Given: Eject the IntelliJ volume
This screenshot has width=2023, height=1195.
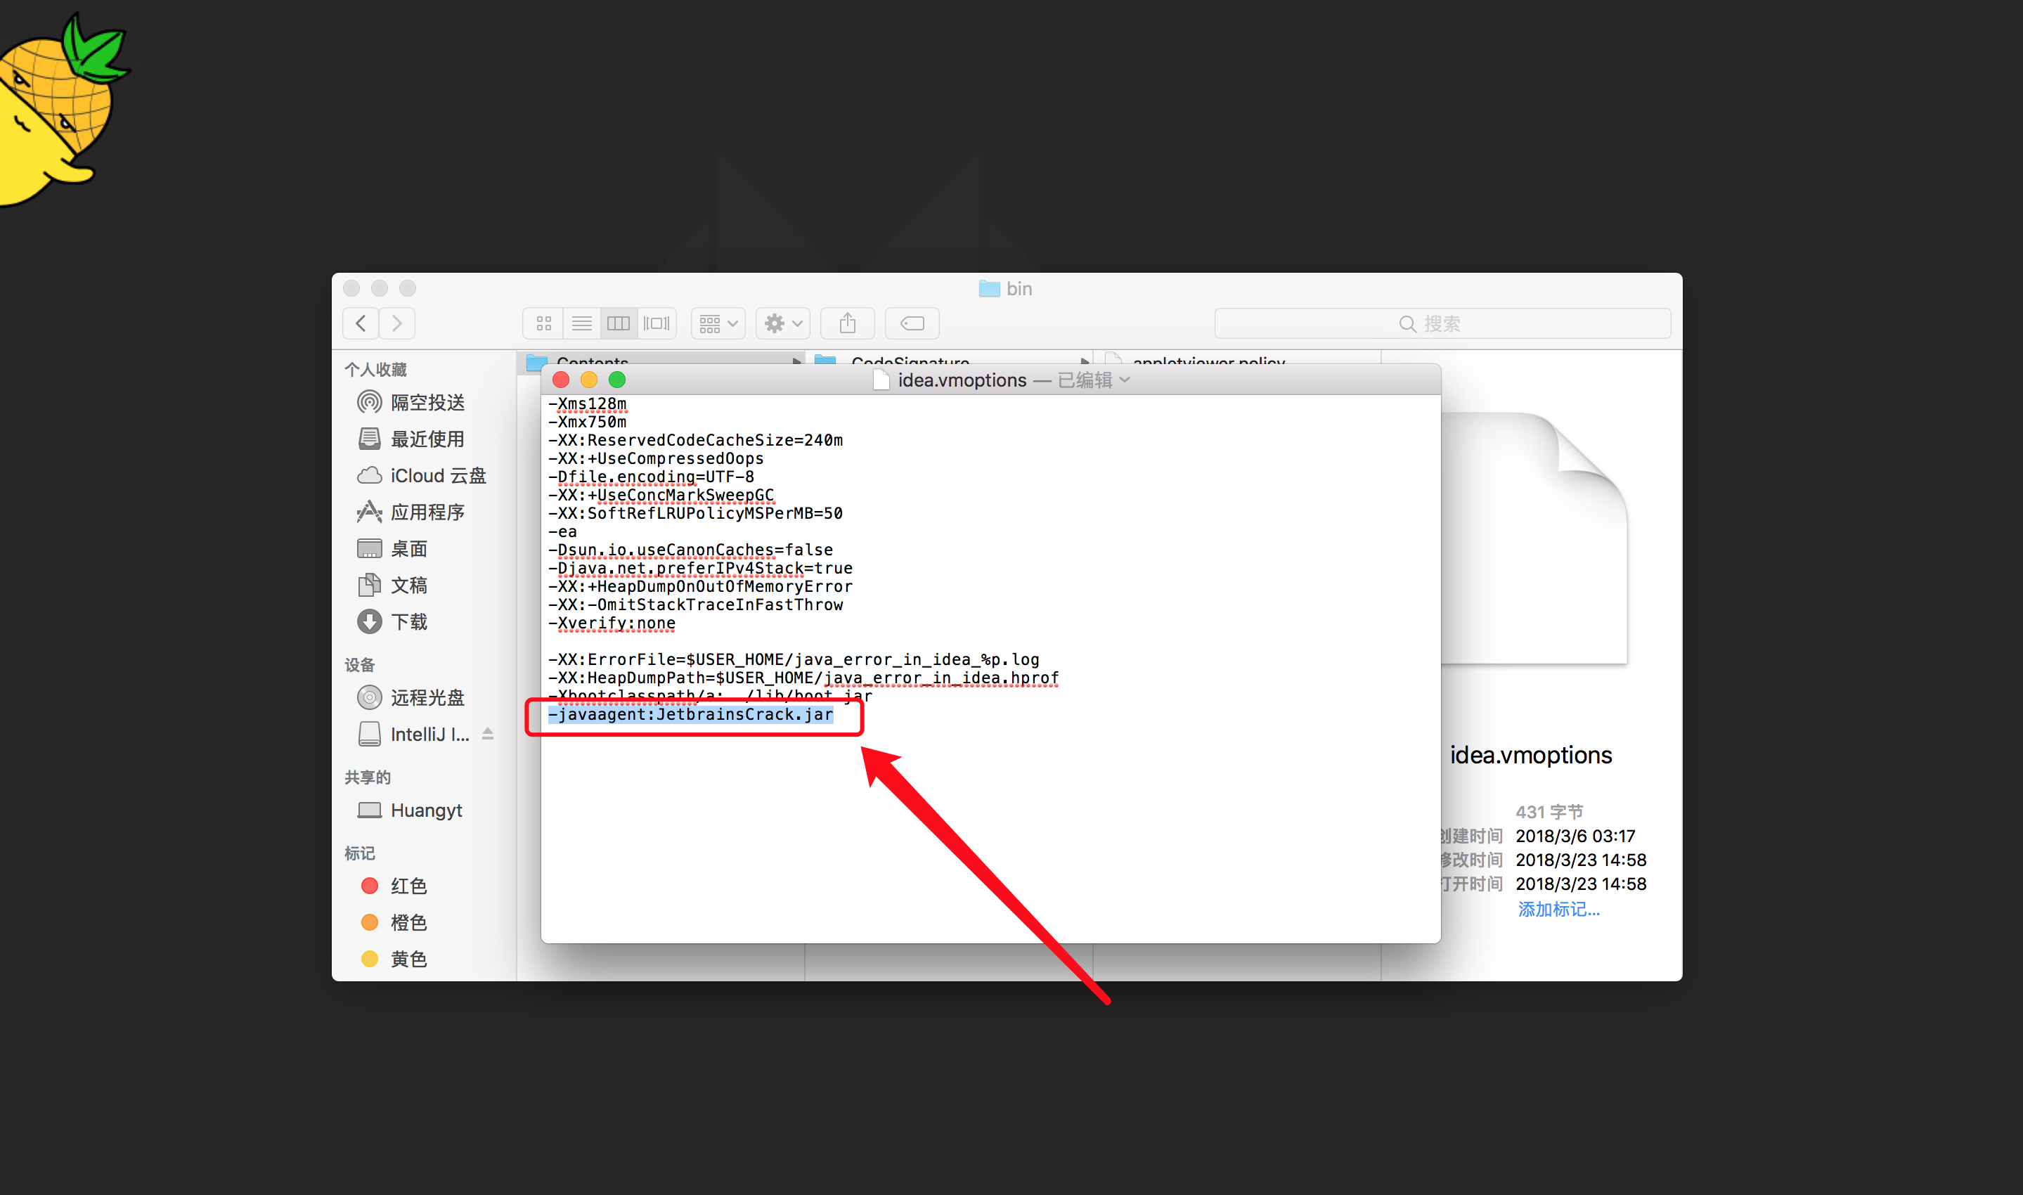Looking at the screenshot, I should tap(488, 734).
